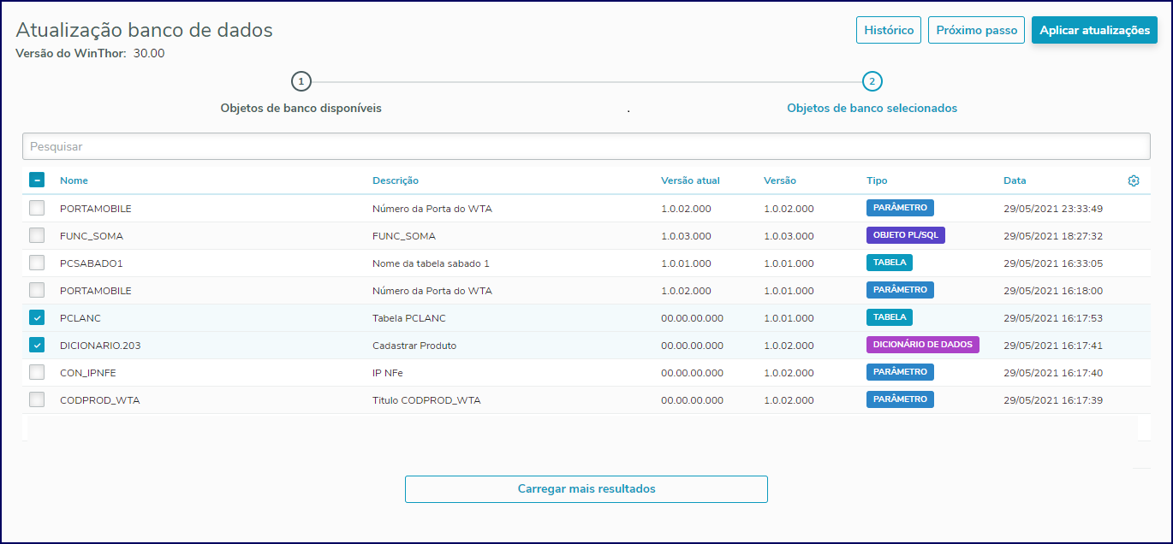Click PARÂMETRO badge on CON_IPNFE row

click(x=900, y=372)
